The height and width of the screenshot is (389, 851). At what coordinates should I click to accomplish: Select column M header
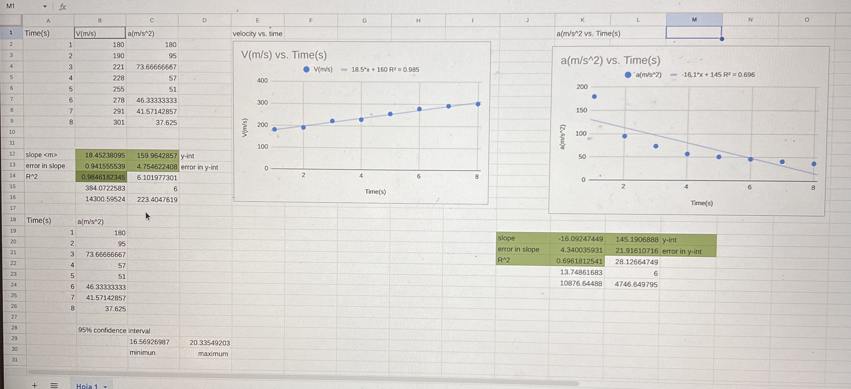pos(694,20)
